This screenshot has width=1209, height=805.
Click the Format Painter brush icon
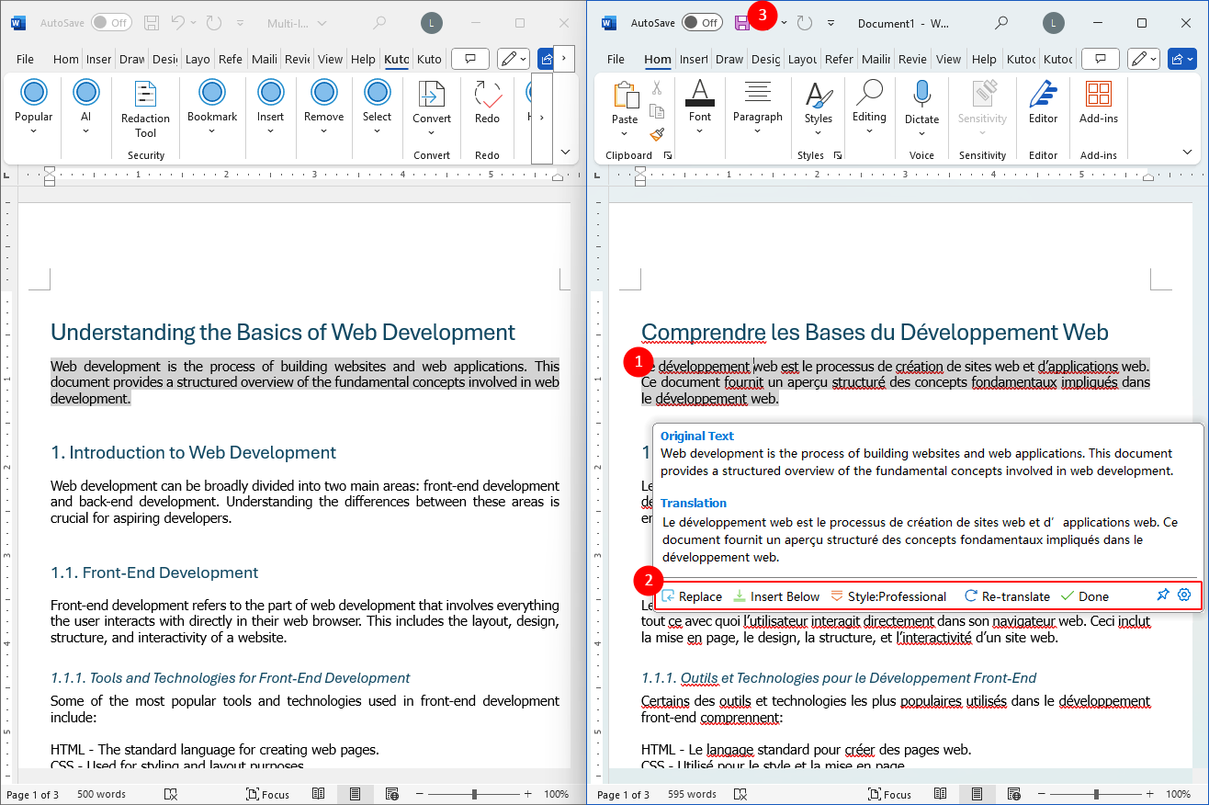point(656,134)
